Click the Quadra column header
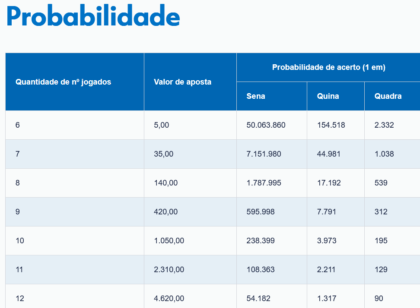 click(x=388, y=96)
